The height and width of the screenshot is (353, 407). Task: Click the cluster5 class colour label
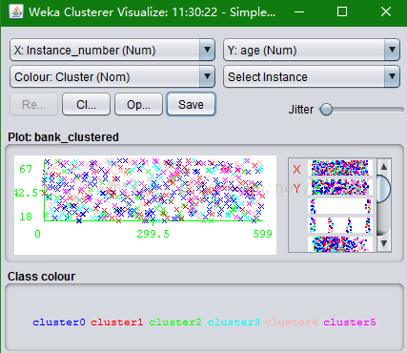(x=350, y=322)
